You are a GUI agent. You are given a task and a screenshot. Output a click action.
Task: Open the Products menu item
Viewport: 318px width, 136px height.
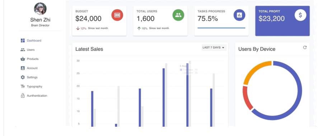[33, 59]
